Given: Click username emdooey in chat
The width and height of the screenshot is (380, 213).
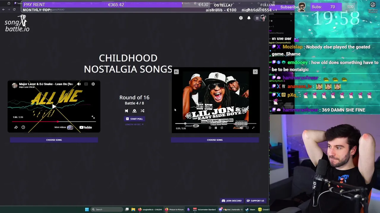Looking at the screenshot, I should point(297,62).
